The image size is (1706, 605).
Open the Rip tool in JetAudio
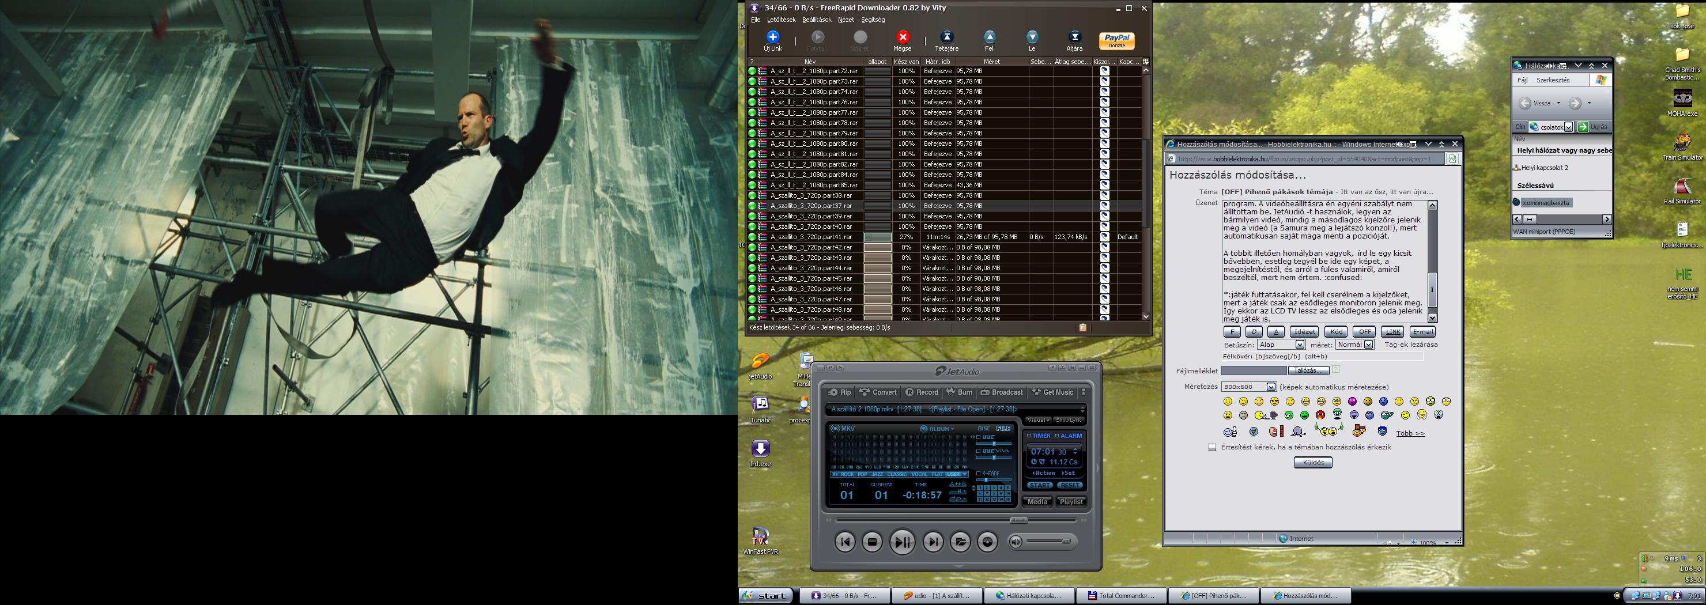coord(839,392)
